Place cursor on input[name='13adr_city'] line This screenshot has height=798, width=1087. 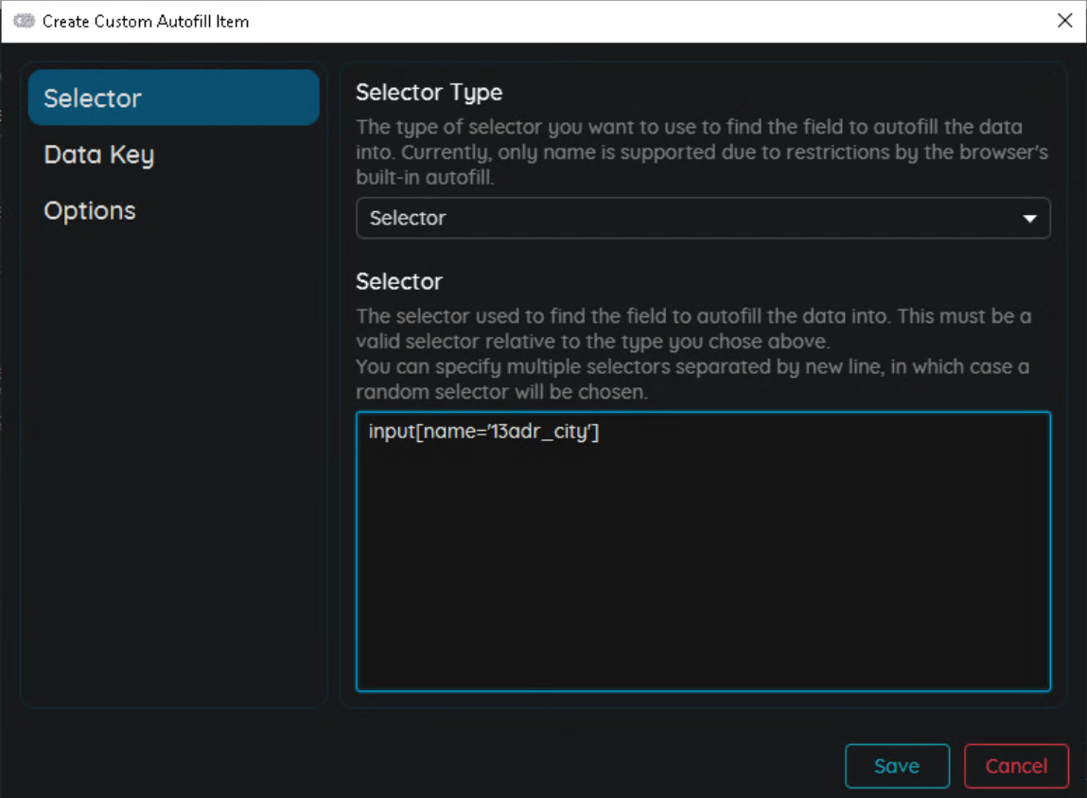coord(484,433)
